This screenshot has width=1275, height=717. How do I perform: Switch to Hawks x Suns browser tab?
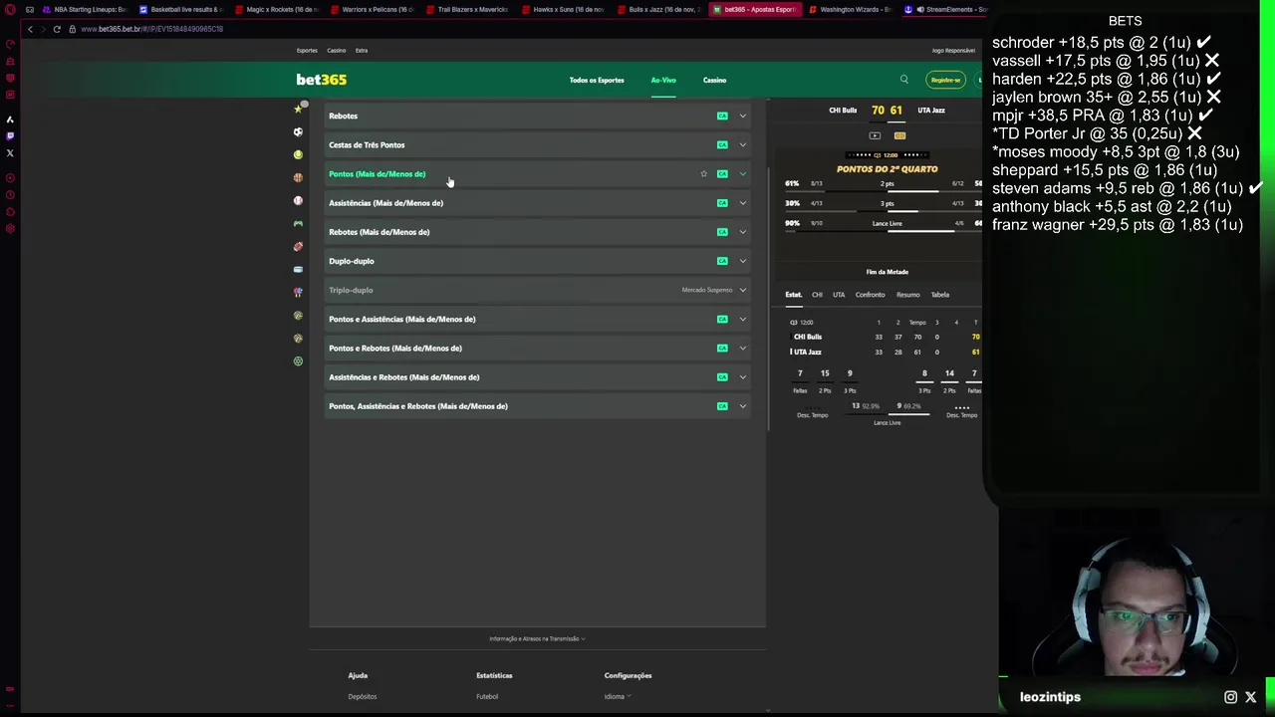coord(562,9)
